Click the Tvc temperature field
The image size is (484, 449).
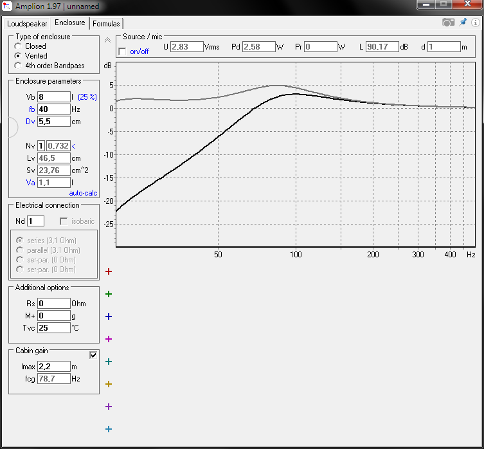pyautogui.click(x=54, y=328)
